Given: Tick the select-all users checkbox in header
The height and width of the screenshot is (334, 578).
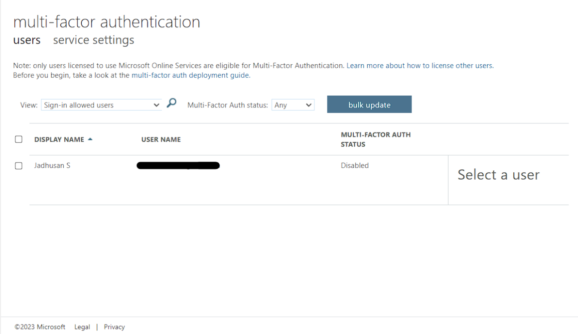Looking at the screenshot, I should [19, 139].
